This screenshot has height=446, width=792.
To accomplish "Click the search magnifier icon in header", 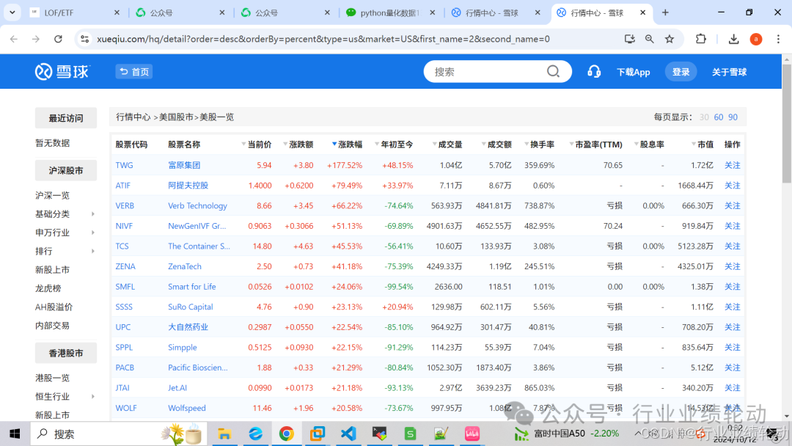I will coord(553,71).
